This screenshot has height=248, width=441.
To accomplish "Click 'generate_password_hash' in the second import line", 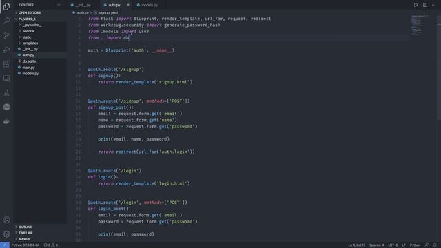I will coord(192,25).
